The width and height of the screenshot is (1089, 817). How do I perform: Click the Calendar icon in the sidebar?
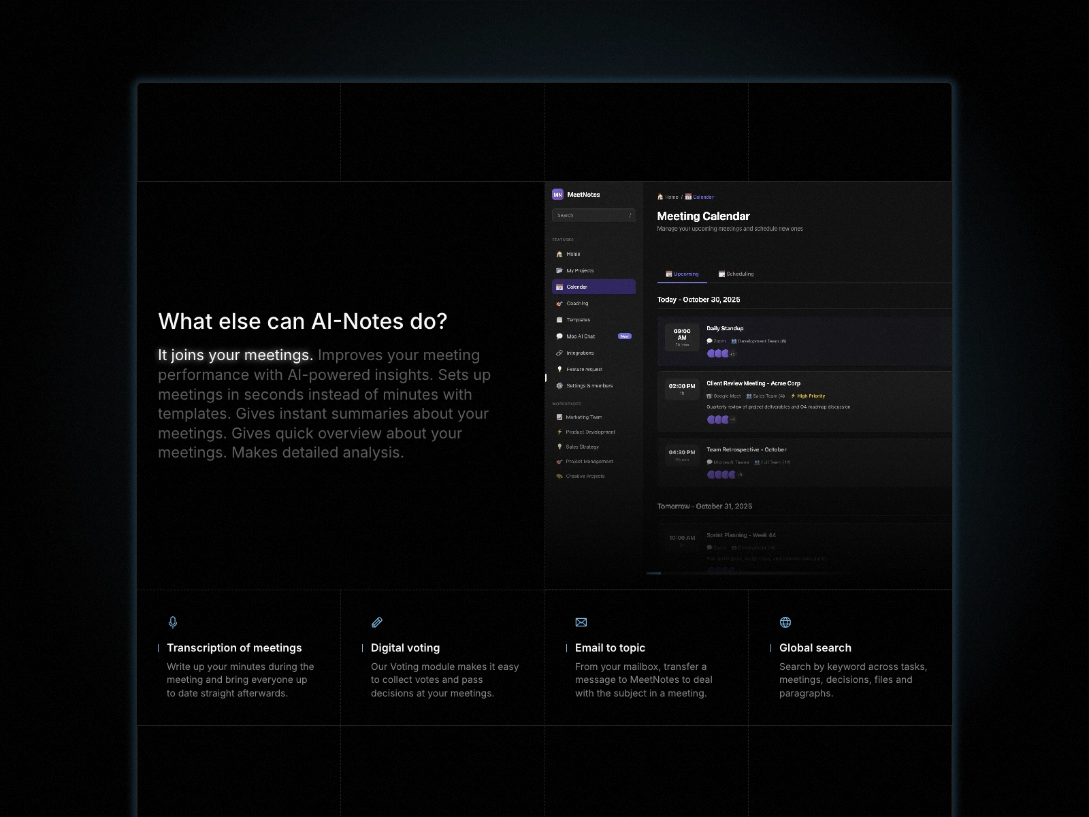[x=559, y=287]
